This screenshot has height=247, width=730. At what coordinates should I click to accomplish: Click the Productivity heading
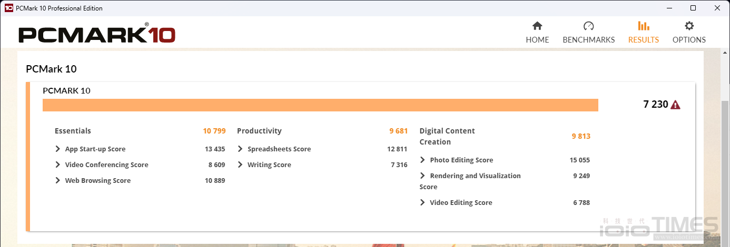(x=259, y=131)
